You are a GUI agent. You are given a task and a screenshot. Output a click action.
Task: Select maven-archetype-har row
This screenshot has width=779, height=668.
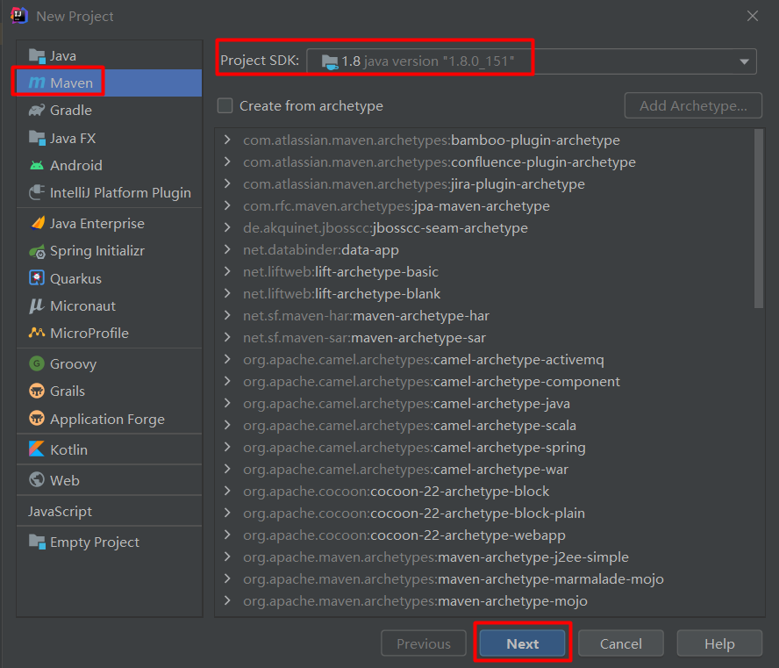pos(484,315)
